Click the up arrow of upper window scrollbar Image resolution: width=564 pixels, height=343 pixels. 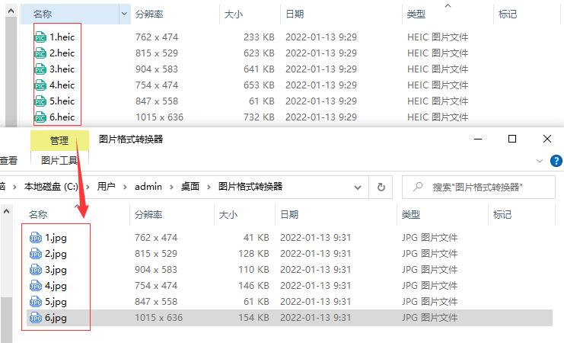coord(11,11)
